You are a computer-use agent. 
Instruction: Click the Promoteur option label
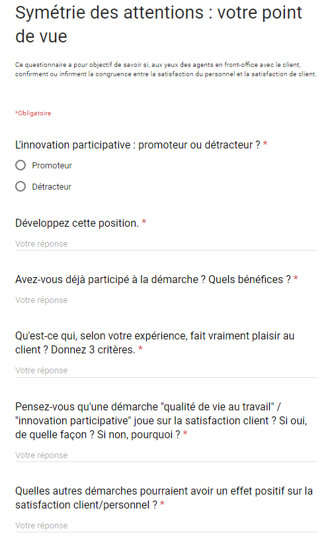tap(52, 166)
